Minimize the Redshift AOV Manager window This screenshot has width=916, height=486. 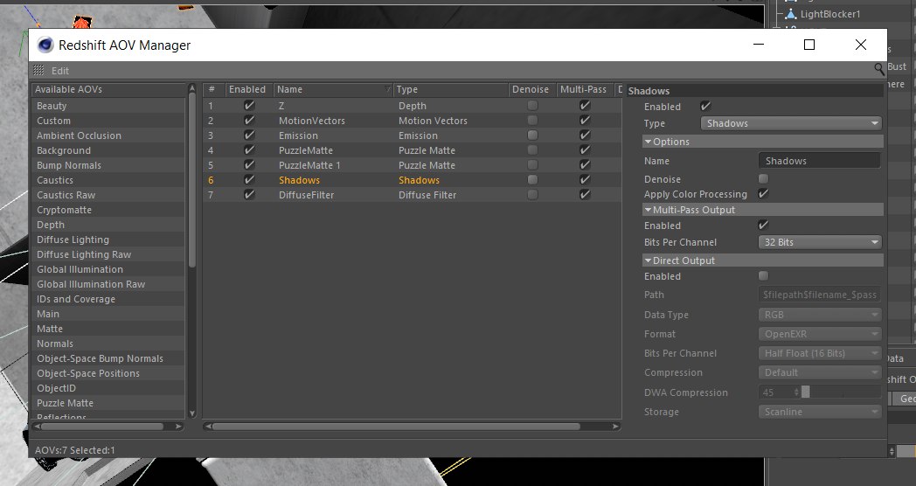pyautogui.click(x=759, y=45)
